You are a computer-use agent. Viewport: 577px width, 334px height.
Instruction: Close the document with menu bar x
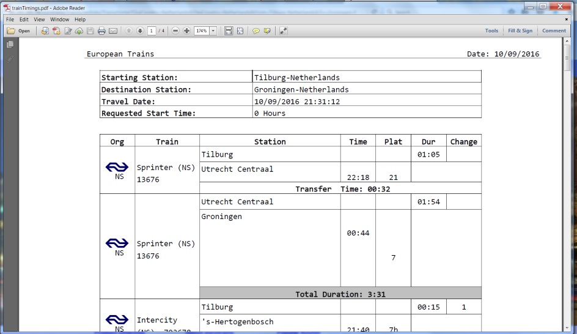567,19
